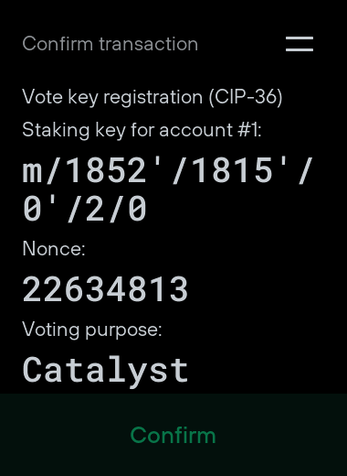Tap the Vote key registration line
347x476 pixels.
point(152,98)
